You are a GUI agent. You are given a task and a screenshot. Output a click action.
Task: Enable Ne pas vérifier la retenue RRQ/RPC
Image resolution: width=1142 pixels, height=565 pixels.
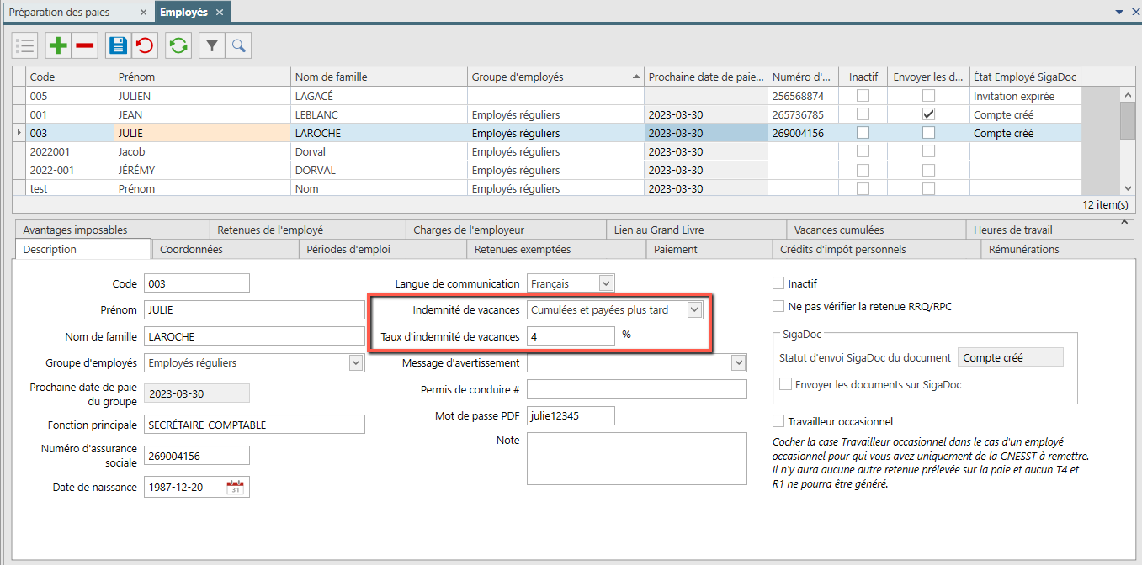(x=778, y=306)
